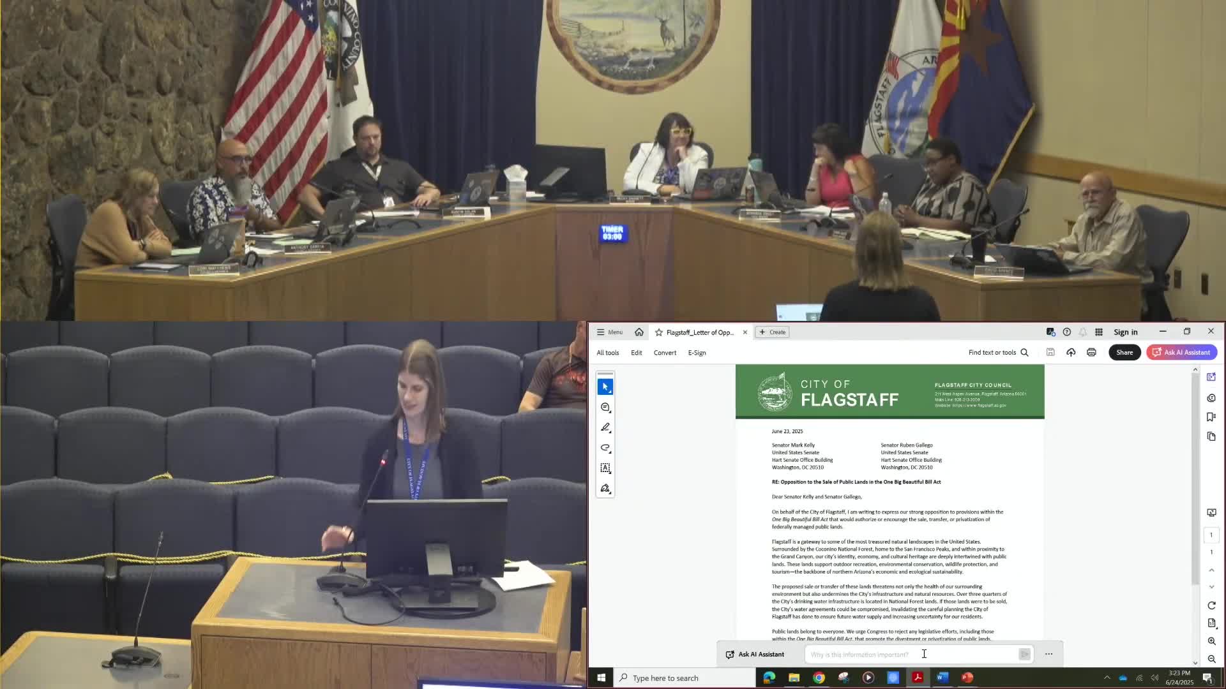The image size is (1226, 689).
Task: Open the bookmarks panel icon
Action: [x=1211, y=417]
